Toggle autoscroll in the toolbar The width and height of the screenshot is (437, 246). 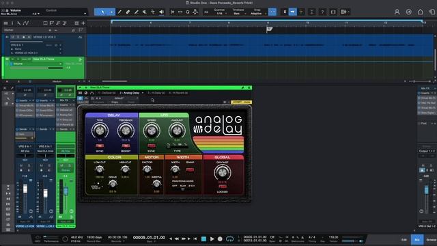[x=292, y=12]
